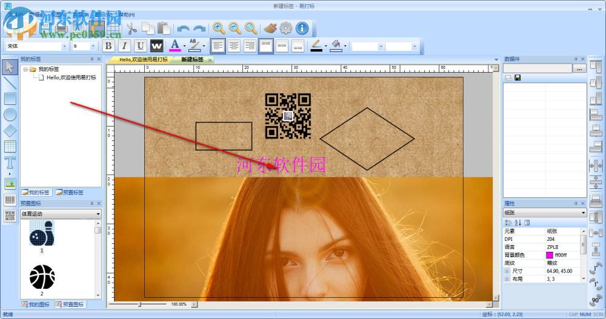This screenshot has width=606, height=319.
Task: Select the basketball icon thumbnail numbered 2
Action: pos(42,277)
